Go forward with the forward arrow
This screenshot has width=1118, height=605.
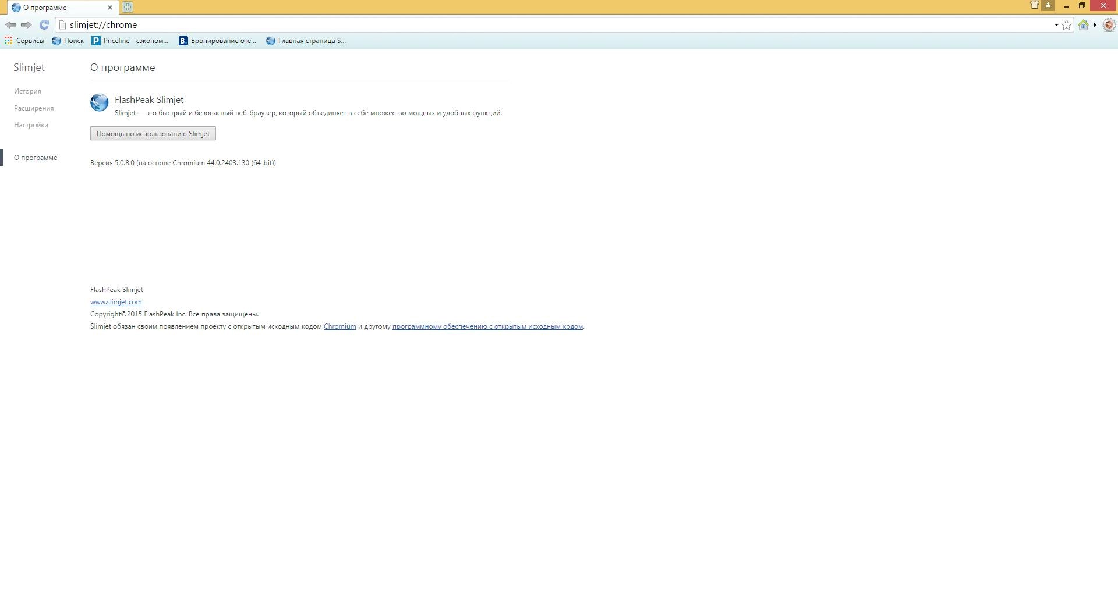(x=26, y=24)
